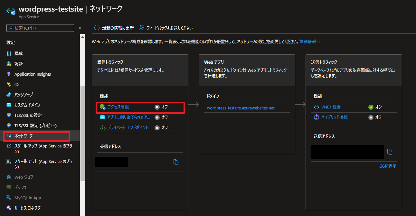Copy the 送信アドレス value

390,152
